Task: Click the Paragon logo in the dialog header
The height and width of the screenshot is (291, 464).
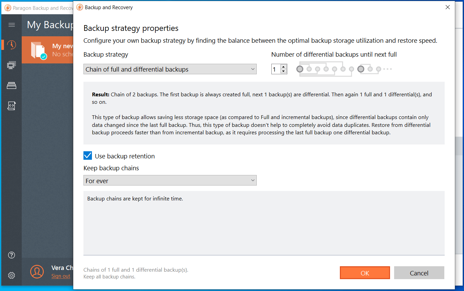Action: (79, 7)
